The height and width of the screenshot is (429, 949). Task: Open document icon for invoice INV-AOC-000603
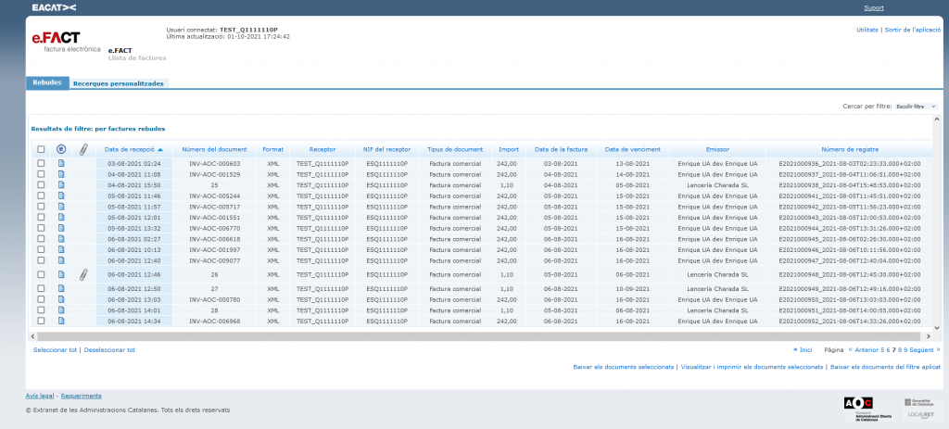tap(61, 163)
